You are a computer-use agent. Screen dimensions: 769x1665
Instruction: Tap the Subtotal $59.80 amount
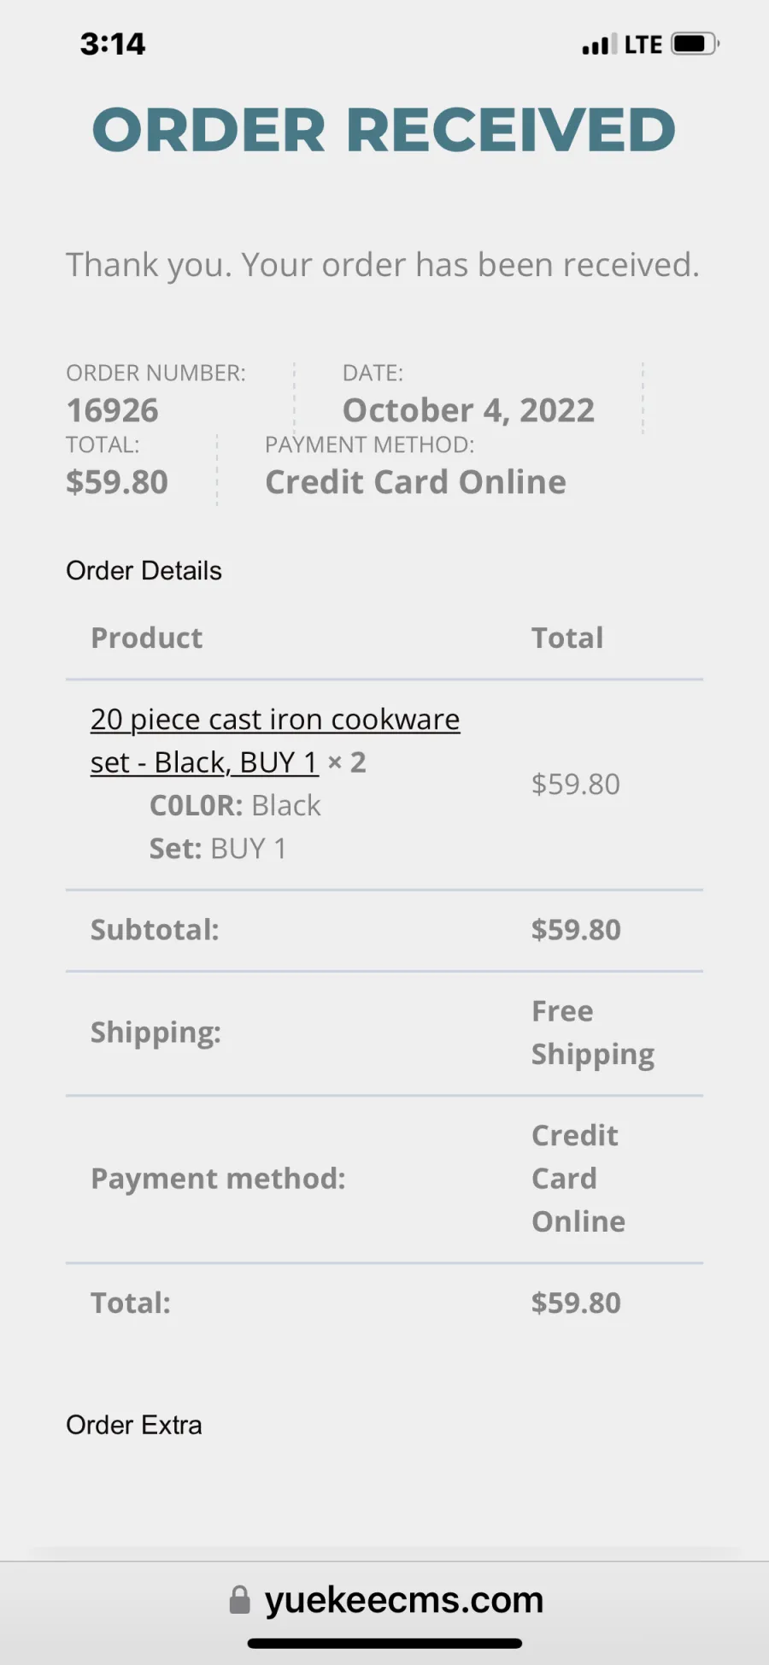pos(576,930)
